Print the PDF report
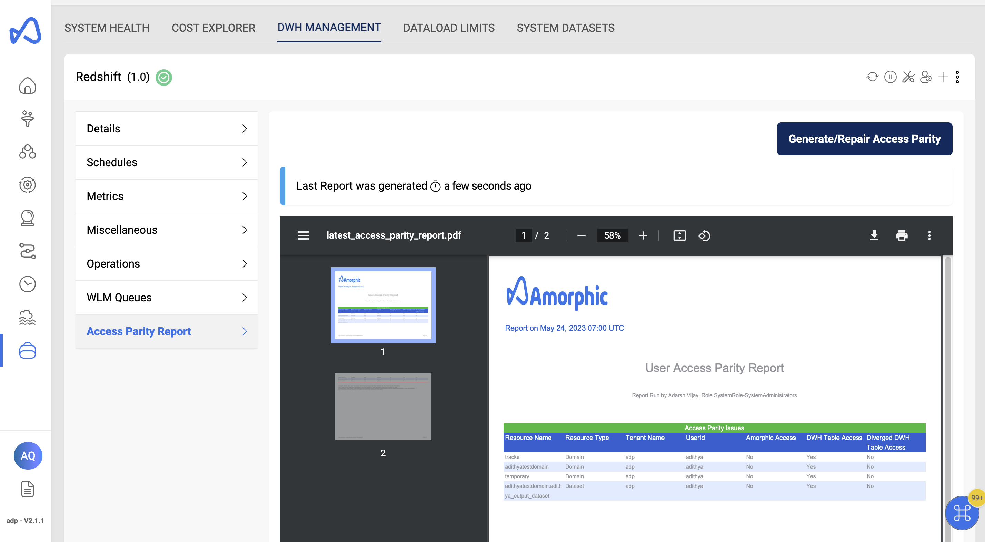The width and height of the screenshot is (985, 542). pos(902,235)
